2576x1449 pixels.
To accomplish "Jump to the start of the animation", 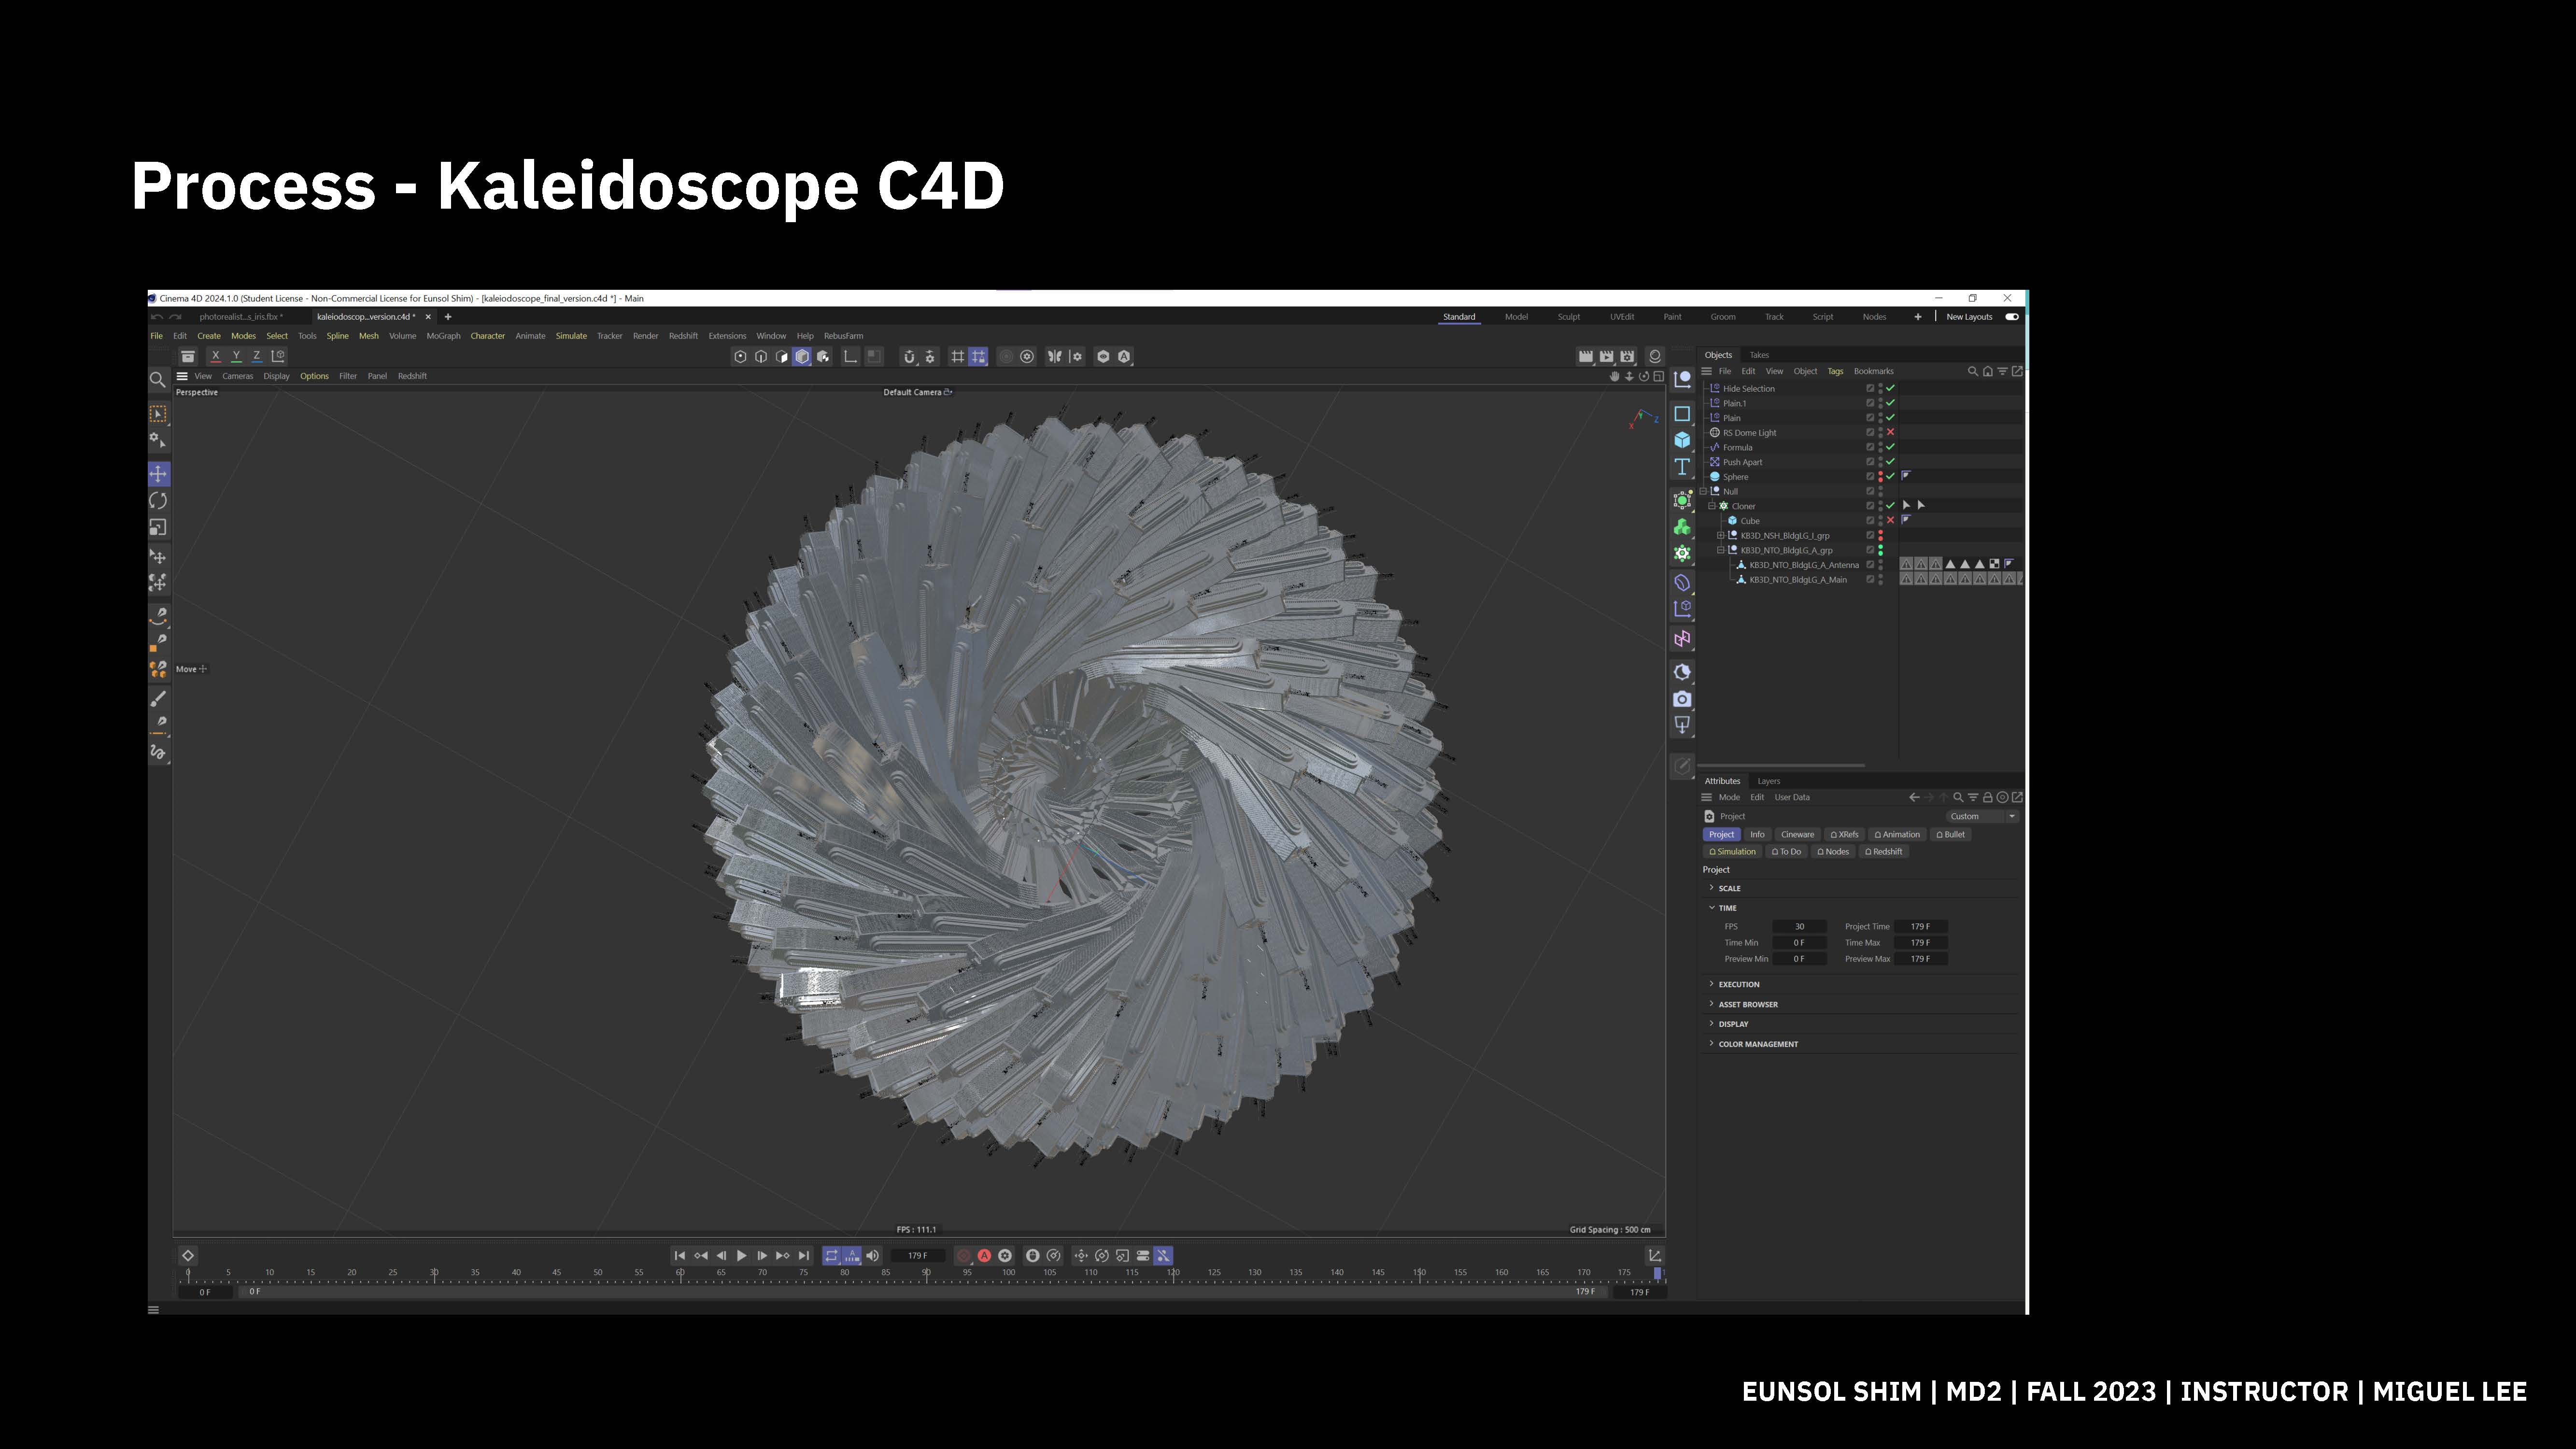I will pyautogui.click(x=679, y=1256).
